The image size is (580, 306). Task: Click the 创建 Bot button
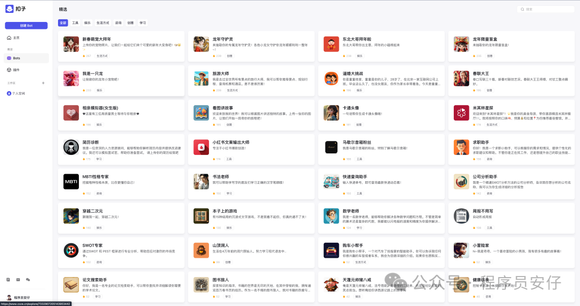coord(26,26)
